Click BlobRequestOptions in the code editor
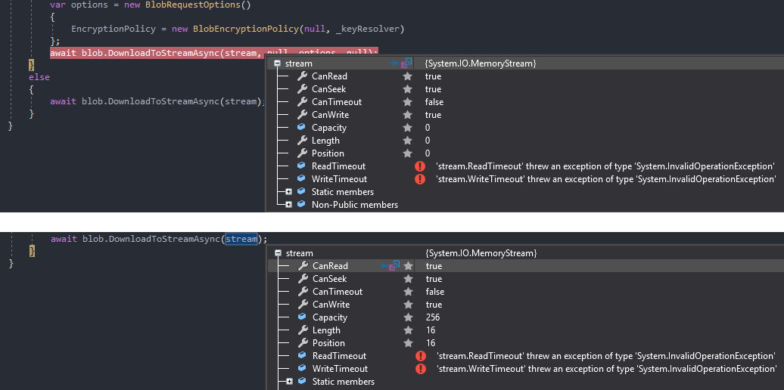This screenshot has width=784, height=390. point(193,5)
